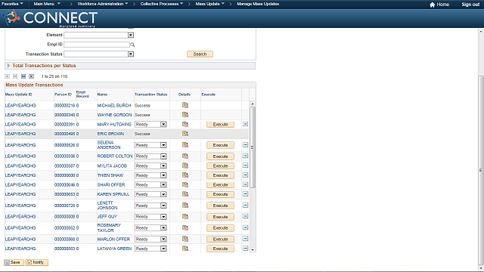484x272 pixels.
Task: Execute transaction for Shari Offer
Action: pyautogui.click(x=220, y=184)
